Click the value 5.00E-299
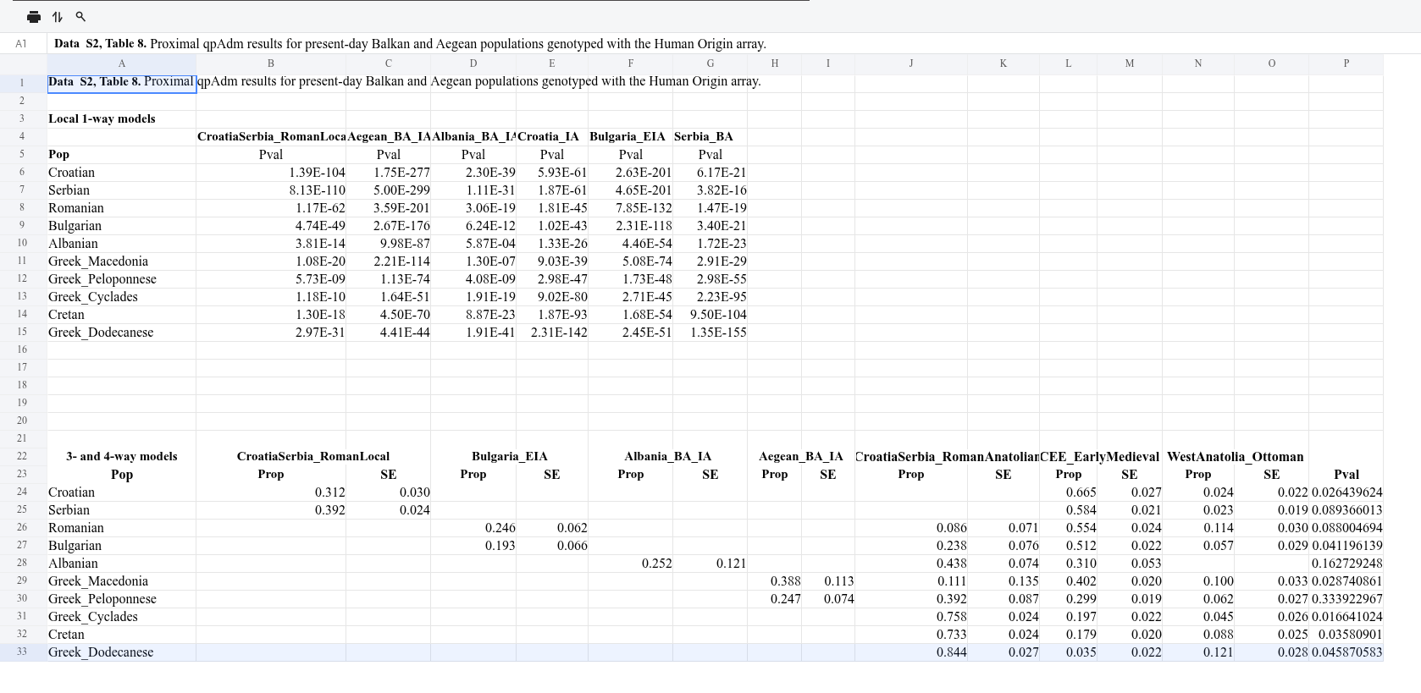Image resolution: width=1421 pixels, height=693 pixels. 401,190
